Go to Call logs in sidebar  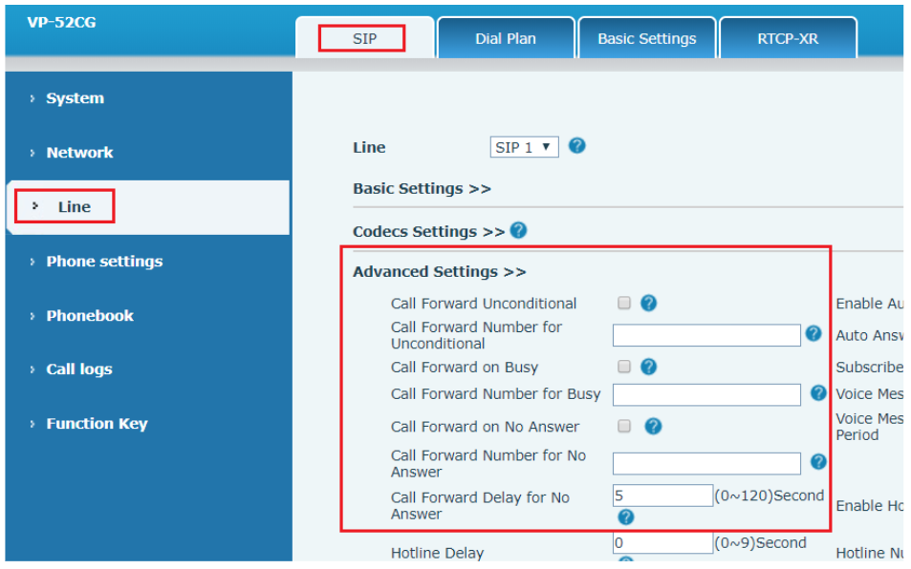[x=78, y=369]
